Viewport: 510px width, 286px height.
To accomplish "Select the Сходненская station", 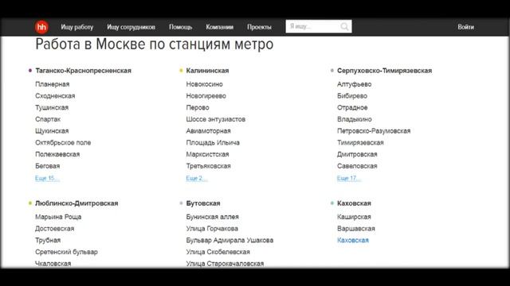I will pos(55,96).
